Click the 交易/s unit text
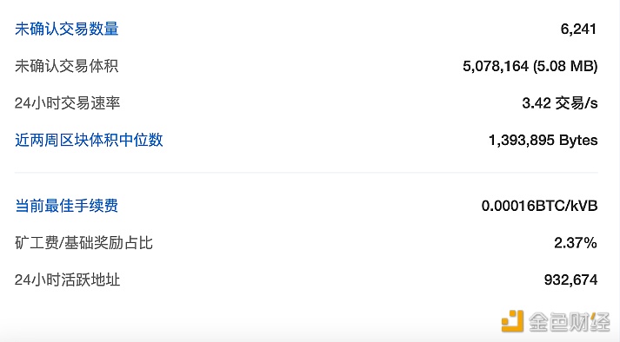Image resolution: width=620 pixels, height=342 pixels. tap(577, 103)
